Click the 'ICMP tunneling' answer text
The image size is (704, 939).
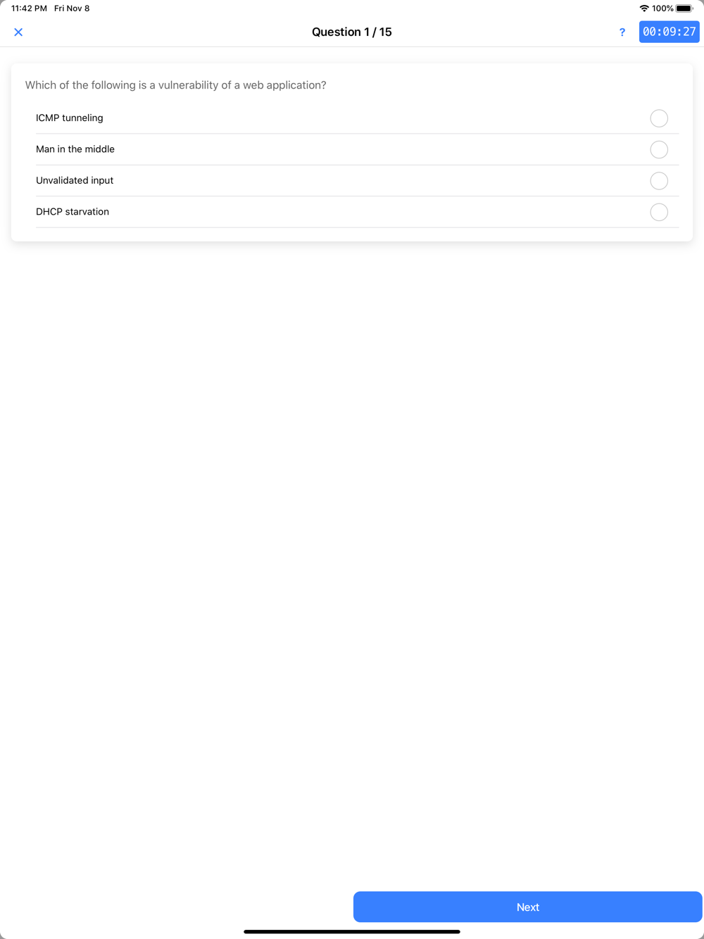(x=70, y=118)
